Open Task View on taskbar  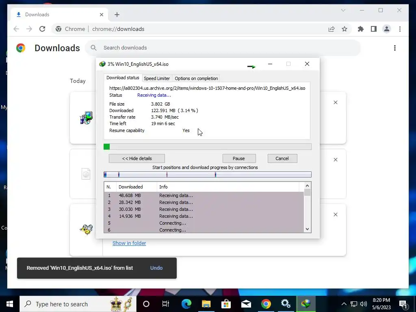click(166, 304)
